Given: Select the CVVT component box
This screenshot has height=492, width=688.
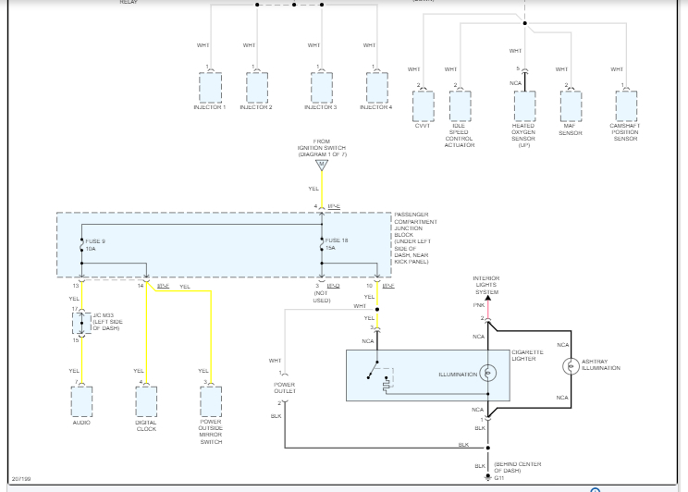Looking at the screenshot, I should click(x=424, y=106).
